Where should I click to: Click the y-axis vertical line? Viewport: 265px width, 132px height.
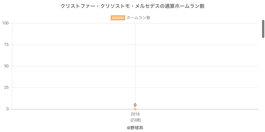(12, 76)
